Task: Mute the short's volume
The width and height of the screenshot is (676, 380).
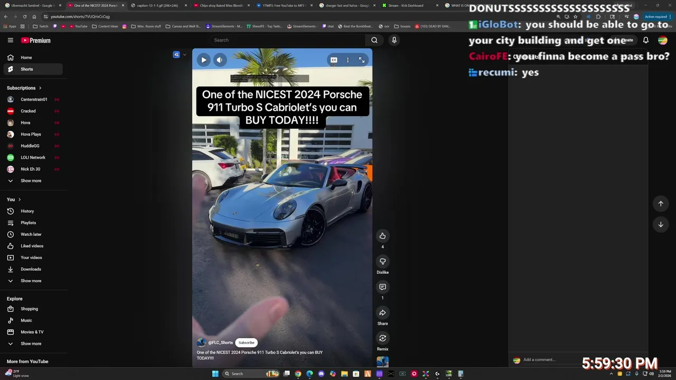Action: tap(220, 60)
